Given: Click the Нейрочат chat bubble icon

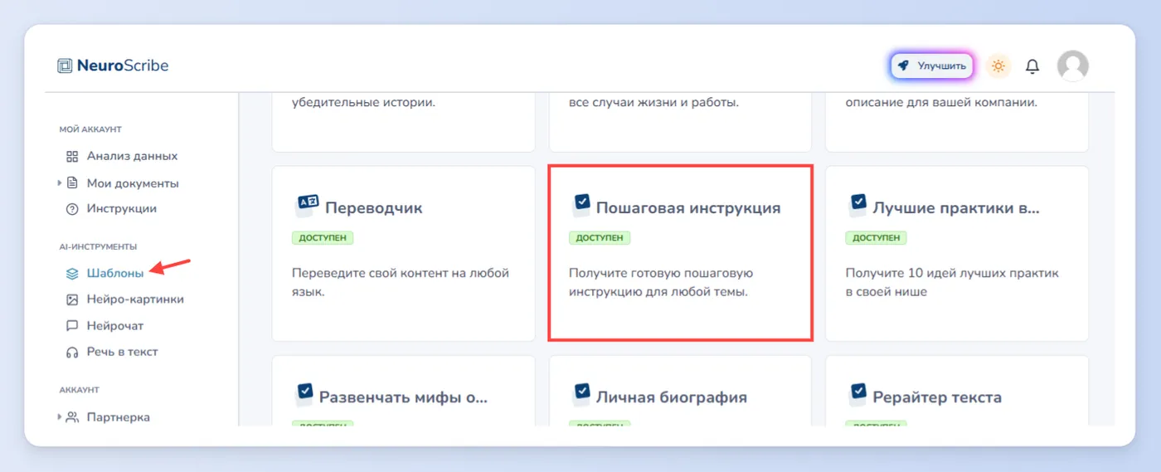Looking at the screenshot, I should [72, 326].
